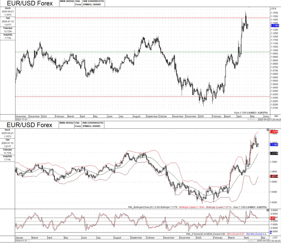The image size is (281, 243).
Task: Select the black 1.1179 Bollinger middle label
Action: pyautogui.click(x=274, y=153)
